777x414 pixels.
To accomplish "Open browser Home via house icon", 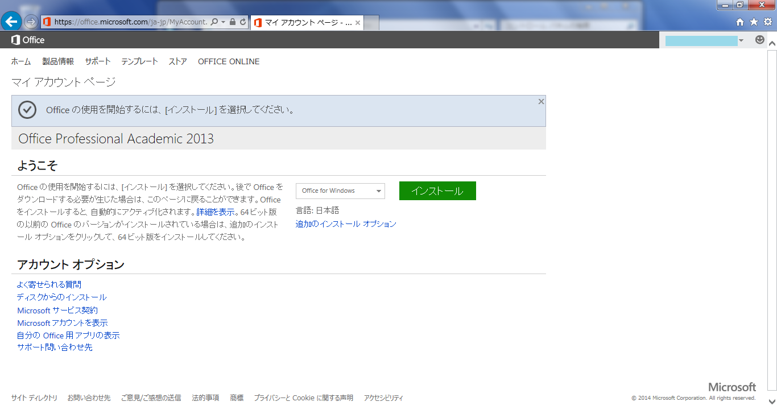I will tap(740, 22).
